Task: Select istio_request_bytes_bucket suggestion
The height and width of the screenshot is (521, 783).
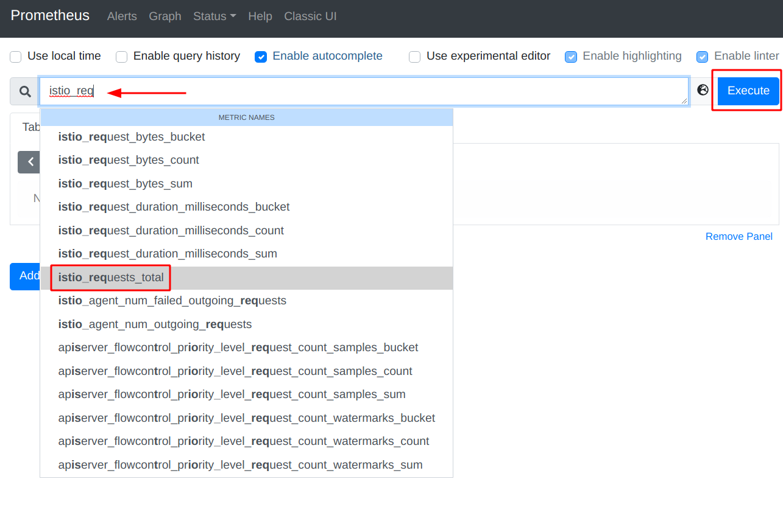Action: (x=246, y=137)
